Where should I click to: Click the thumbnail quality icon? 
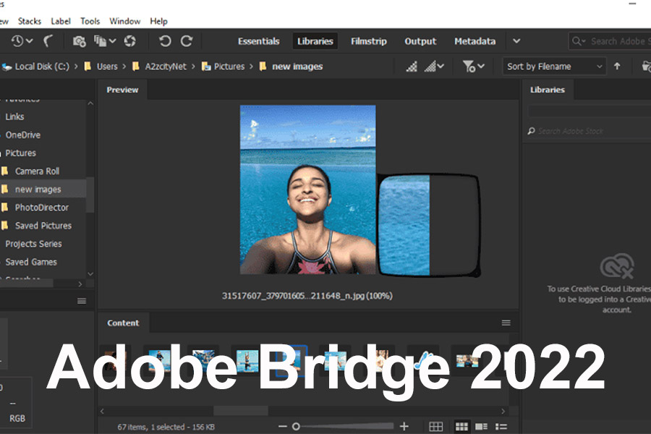(412, 67)
